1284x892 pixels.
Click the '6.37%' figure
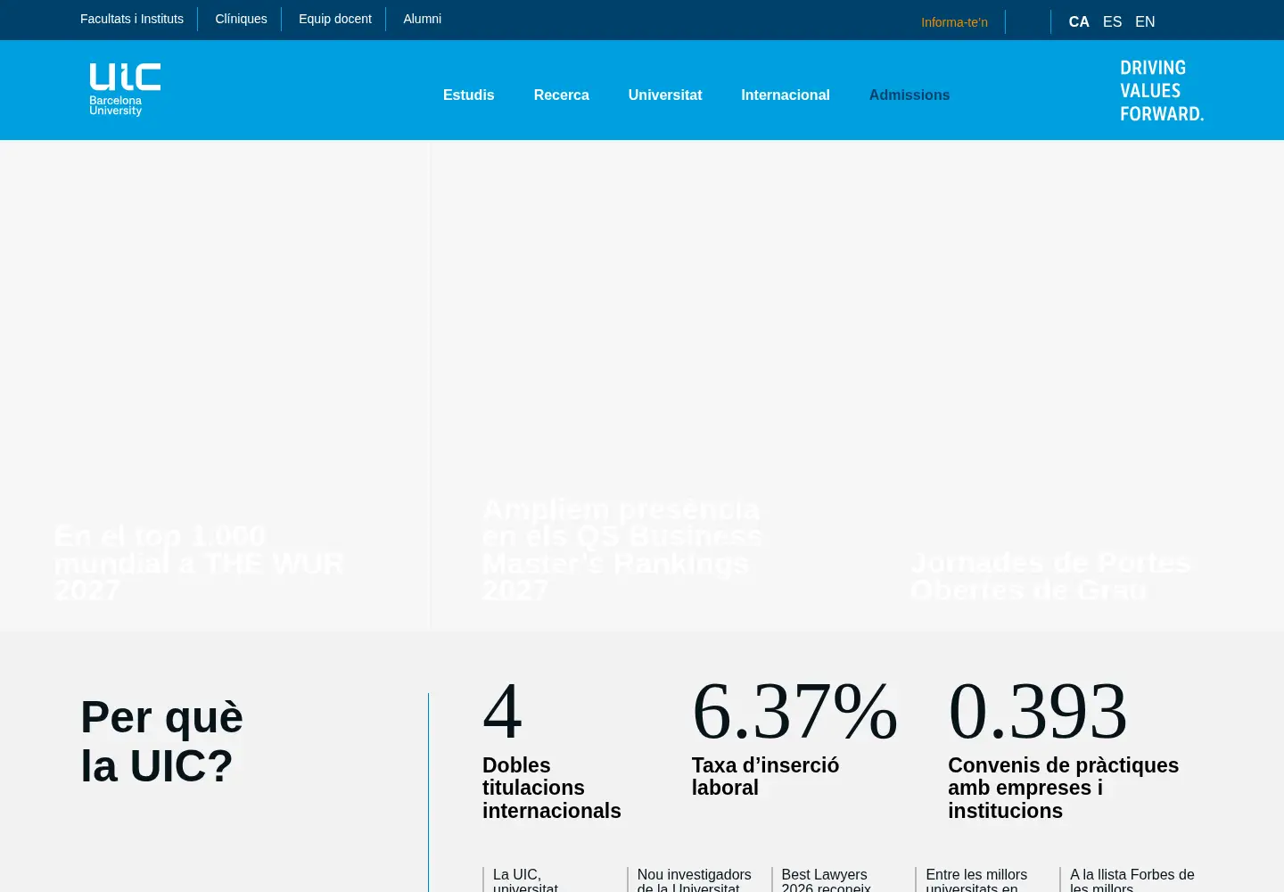794,711
